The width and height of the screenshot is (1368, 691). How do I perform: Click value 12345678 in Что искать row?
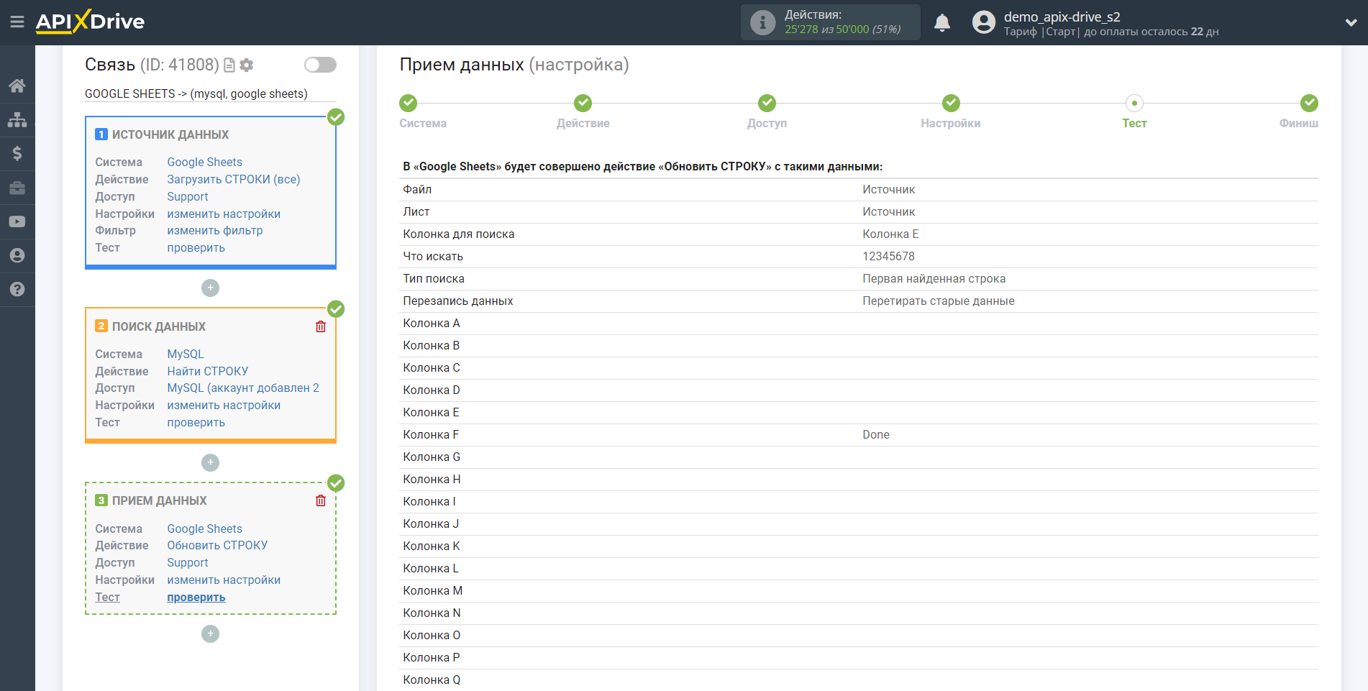click(888, 256)
